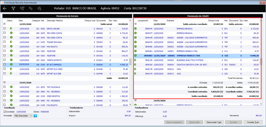Viewport: 266px width, 127px height.
Task: Collapse 12/05/2020 group in Movimento do CIGAM
Action: coord(135,24)
